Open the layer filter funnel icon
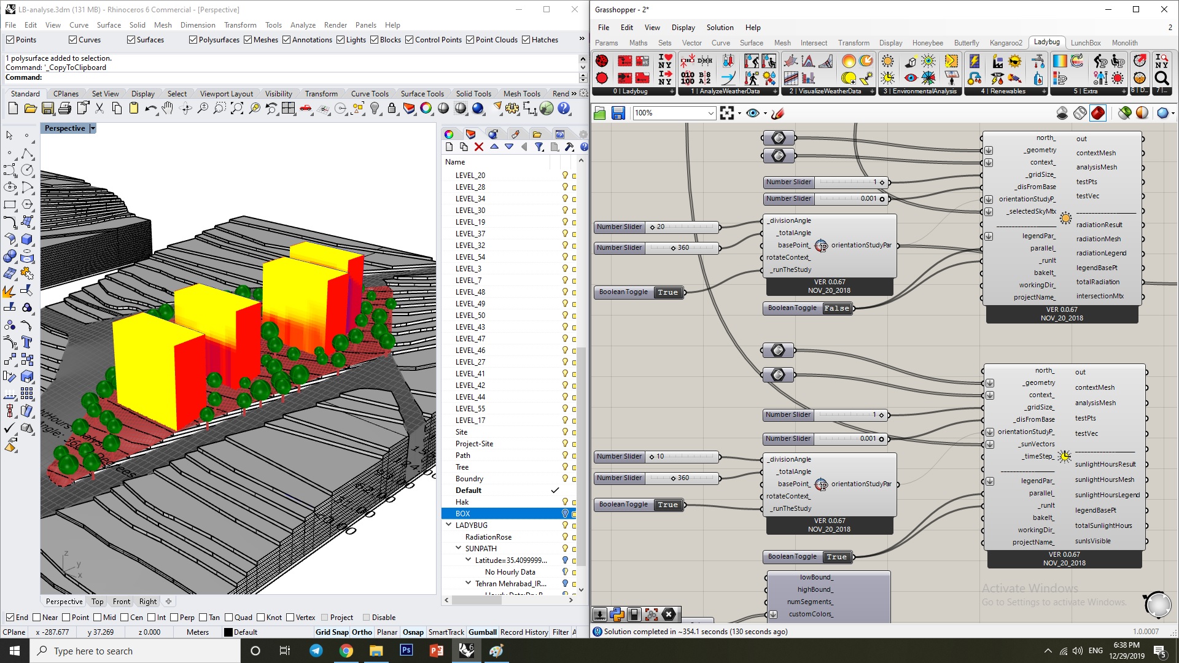Image resolution: width=1179 pixels, height=663 pixels. pyautogui.click(x=539, y=147)
